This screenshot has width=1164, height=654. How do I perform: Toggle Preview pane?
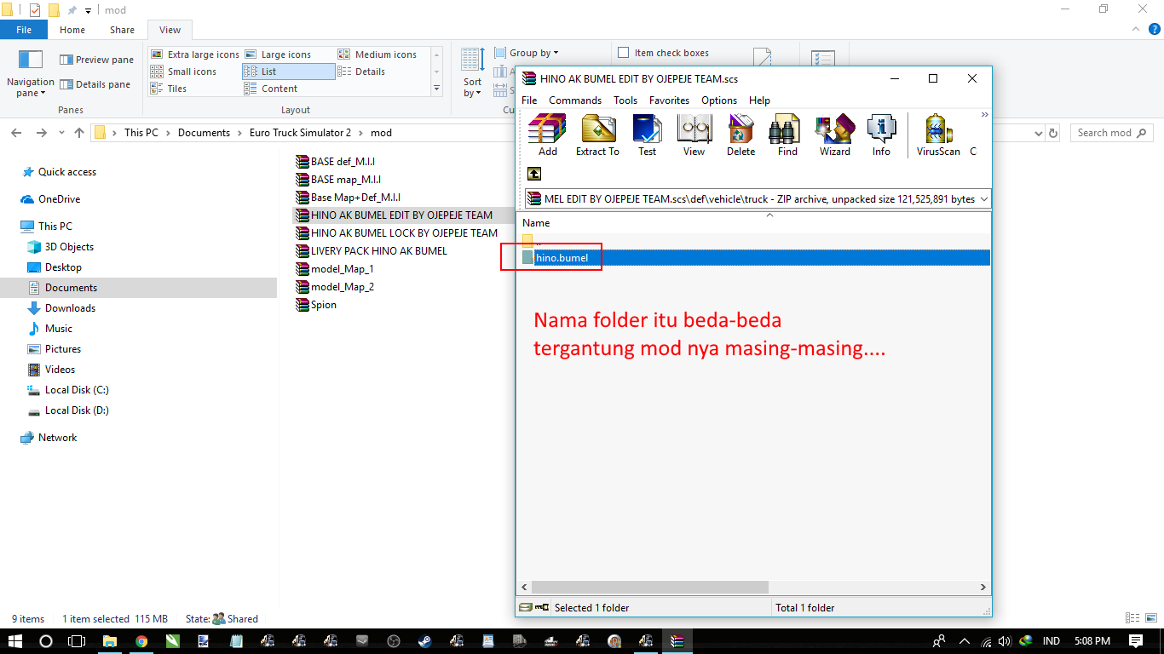tap(96, 60)
